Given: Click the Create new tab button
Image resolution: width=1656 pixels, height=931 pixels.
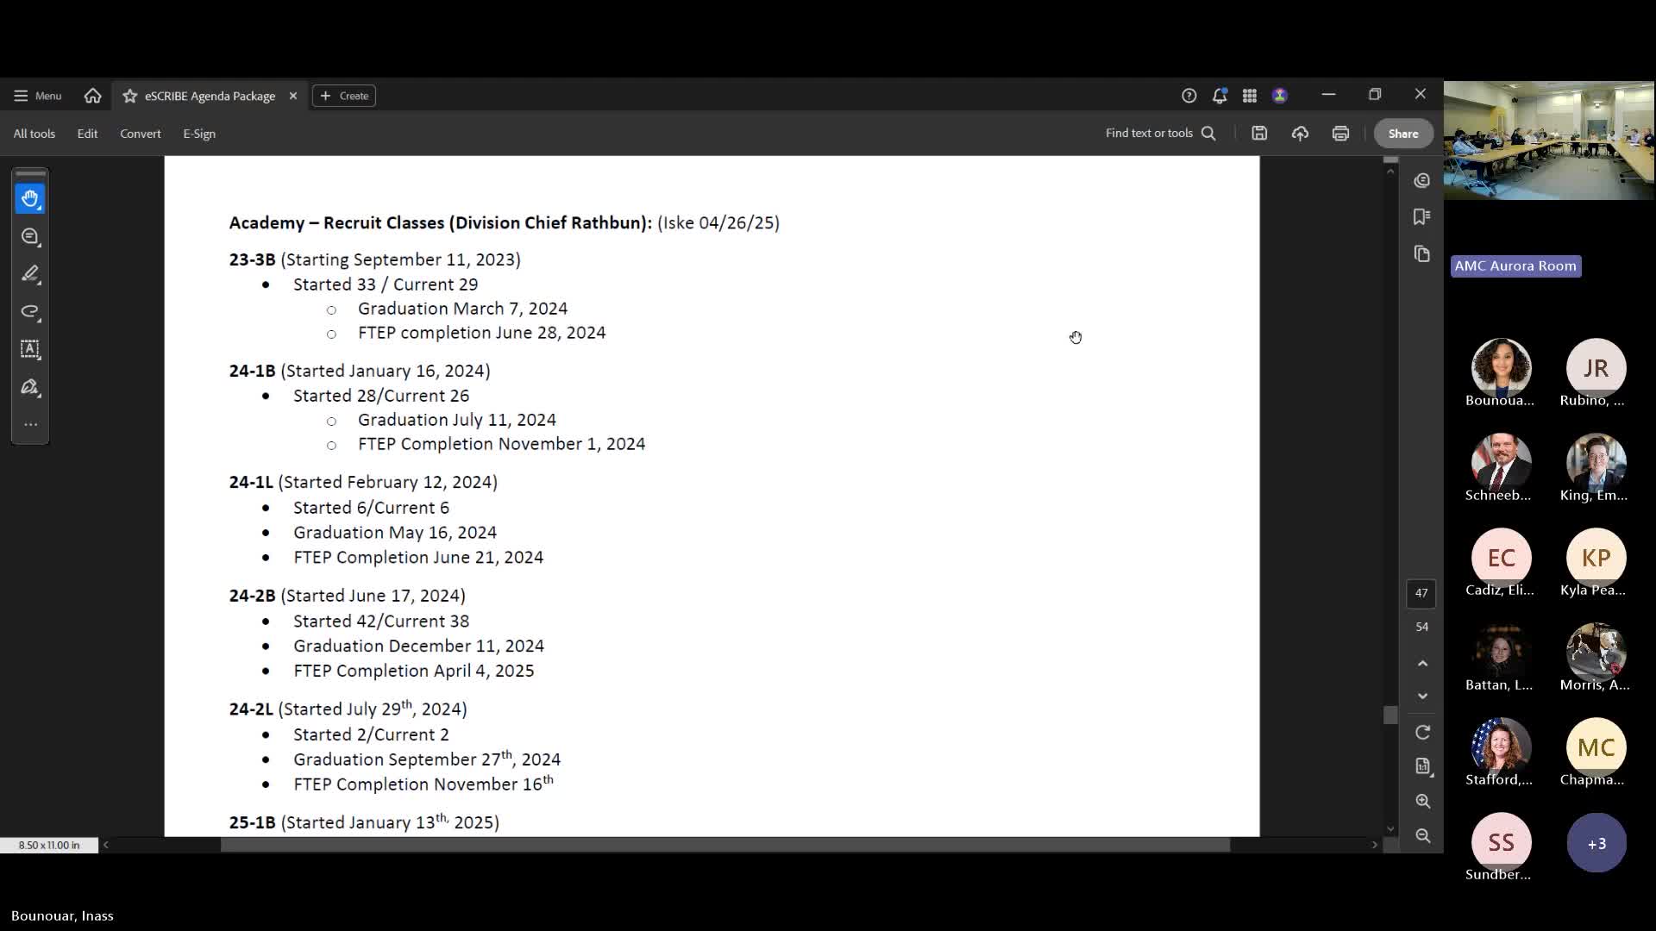Looking at the screenshot, I should 344,96.
